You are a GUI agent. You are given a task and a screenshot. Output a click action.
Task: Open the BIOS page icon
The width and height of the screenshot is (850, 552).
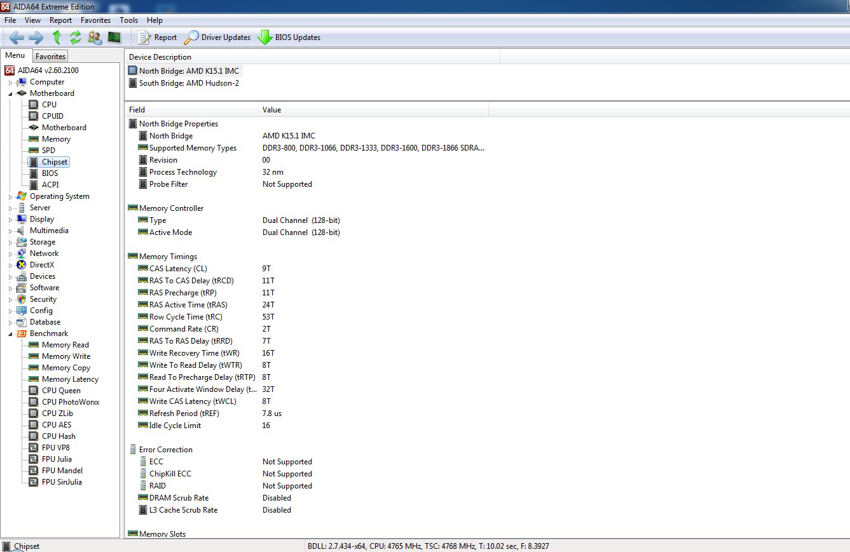(34, 173)
